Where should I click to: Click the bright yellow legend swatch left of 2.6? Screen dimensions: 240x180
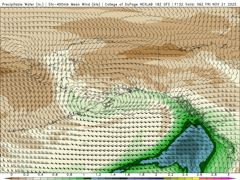coord(196,178)
